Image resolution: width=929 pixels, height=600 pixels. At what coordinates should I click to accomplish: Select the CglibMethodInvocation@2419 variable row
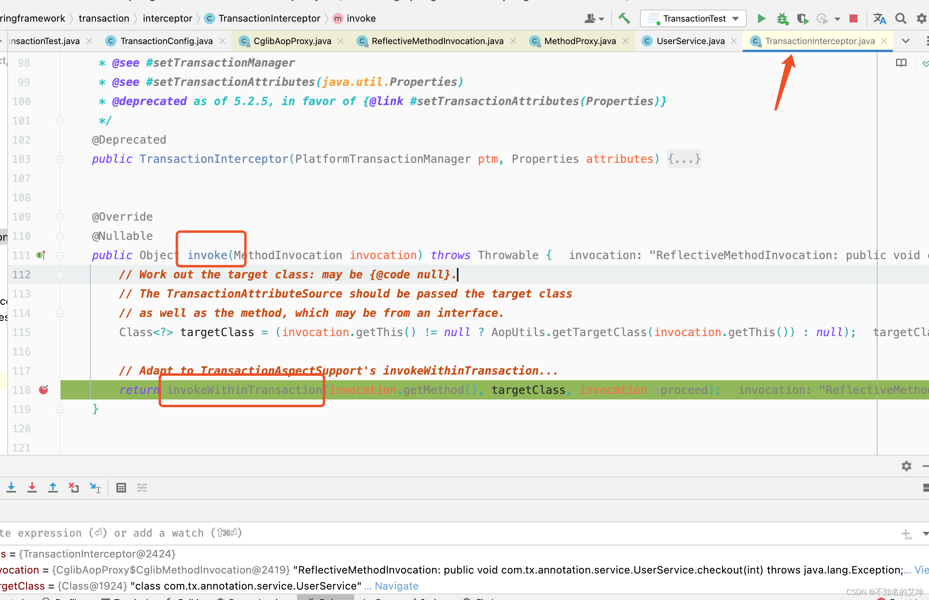(464, 570)
